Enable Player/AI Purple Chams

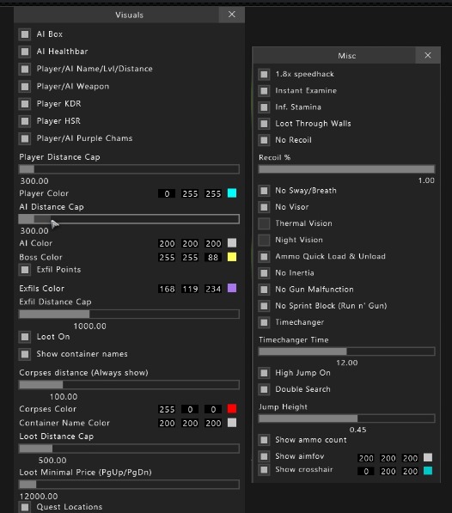[25, 138]
